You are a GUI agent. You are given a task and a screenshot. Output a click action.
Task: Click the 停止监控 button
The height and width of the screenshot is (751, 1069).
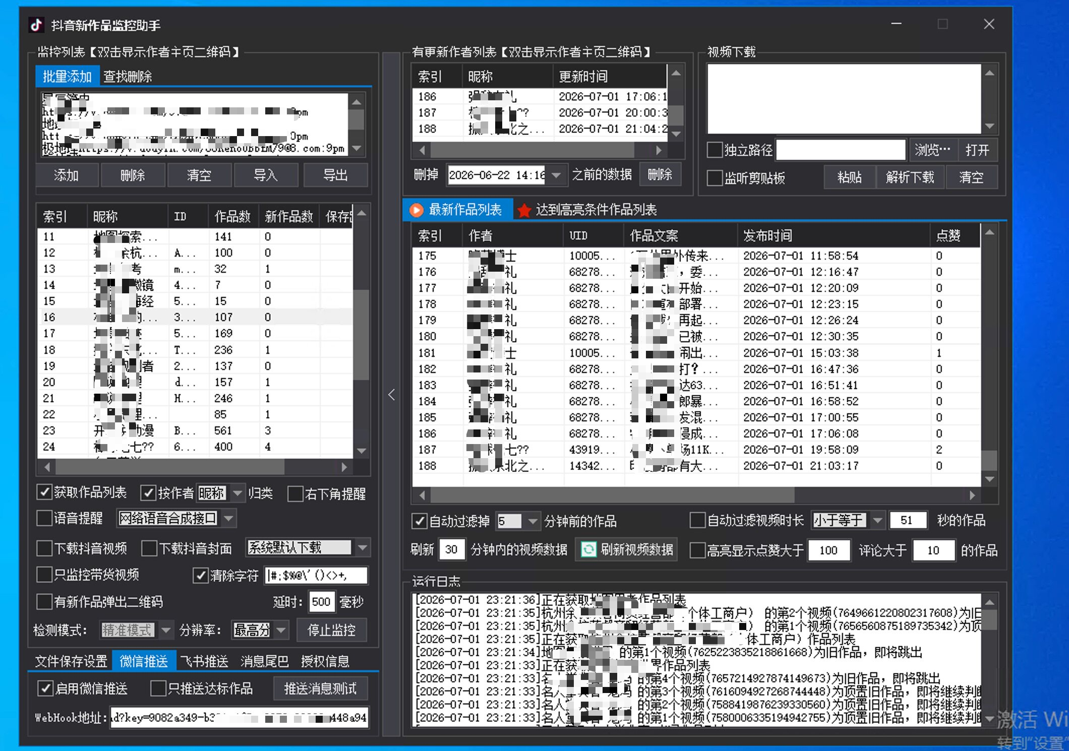click(x=331, y=630)
